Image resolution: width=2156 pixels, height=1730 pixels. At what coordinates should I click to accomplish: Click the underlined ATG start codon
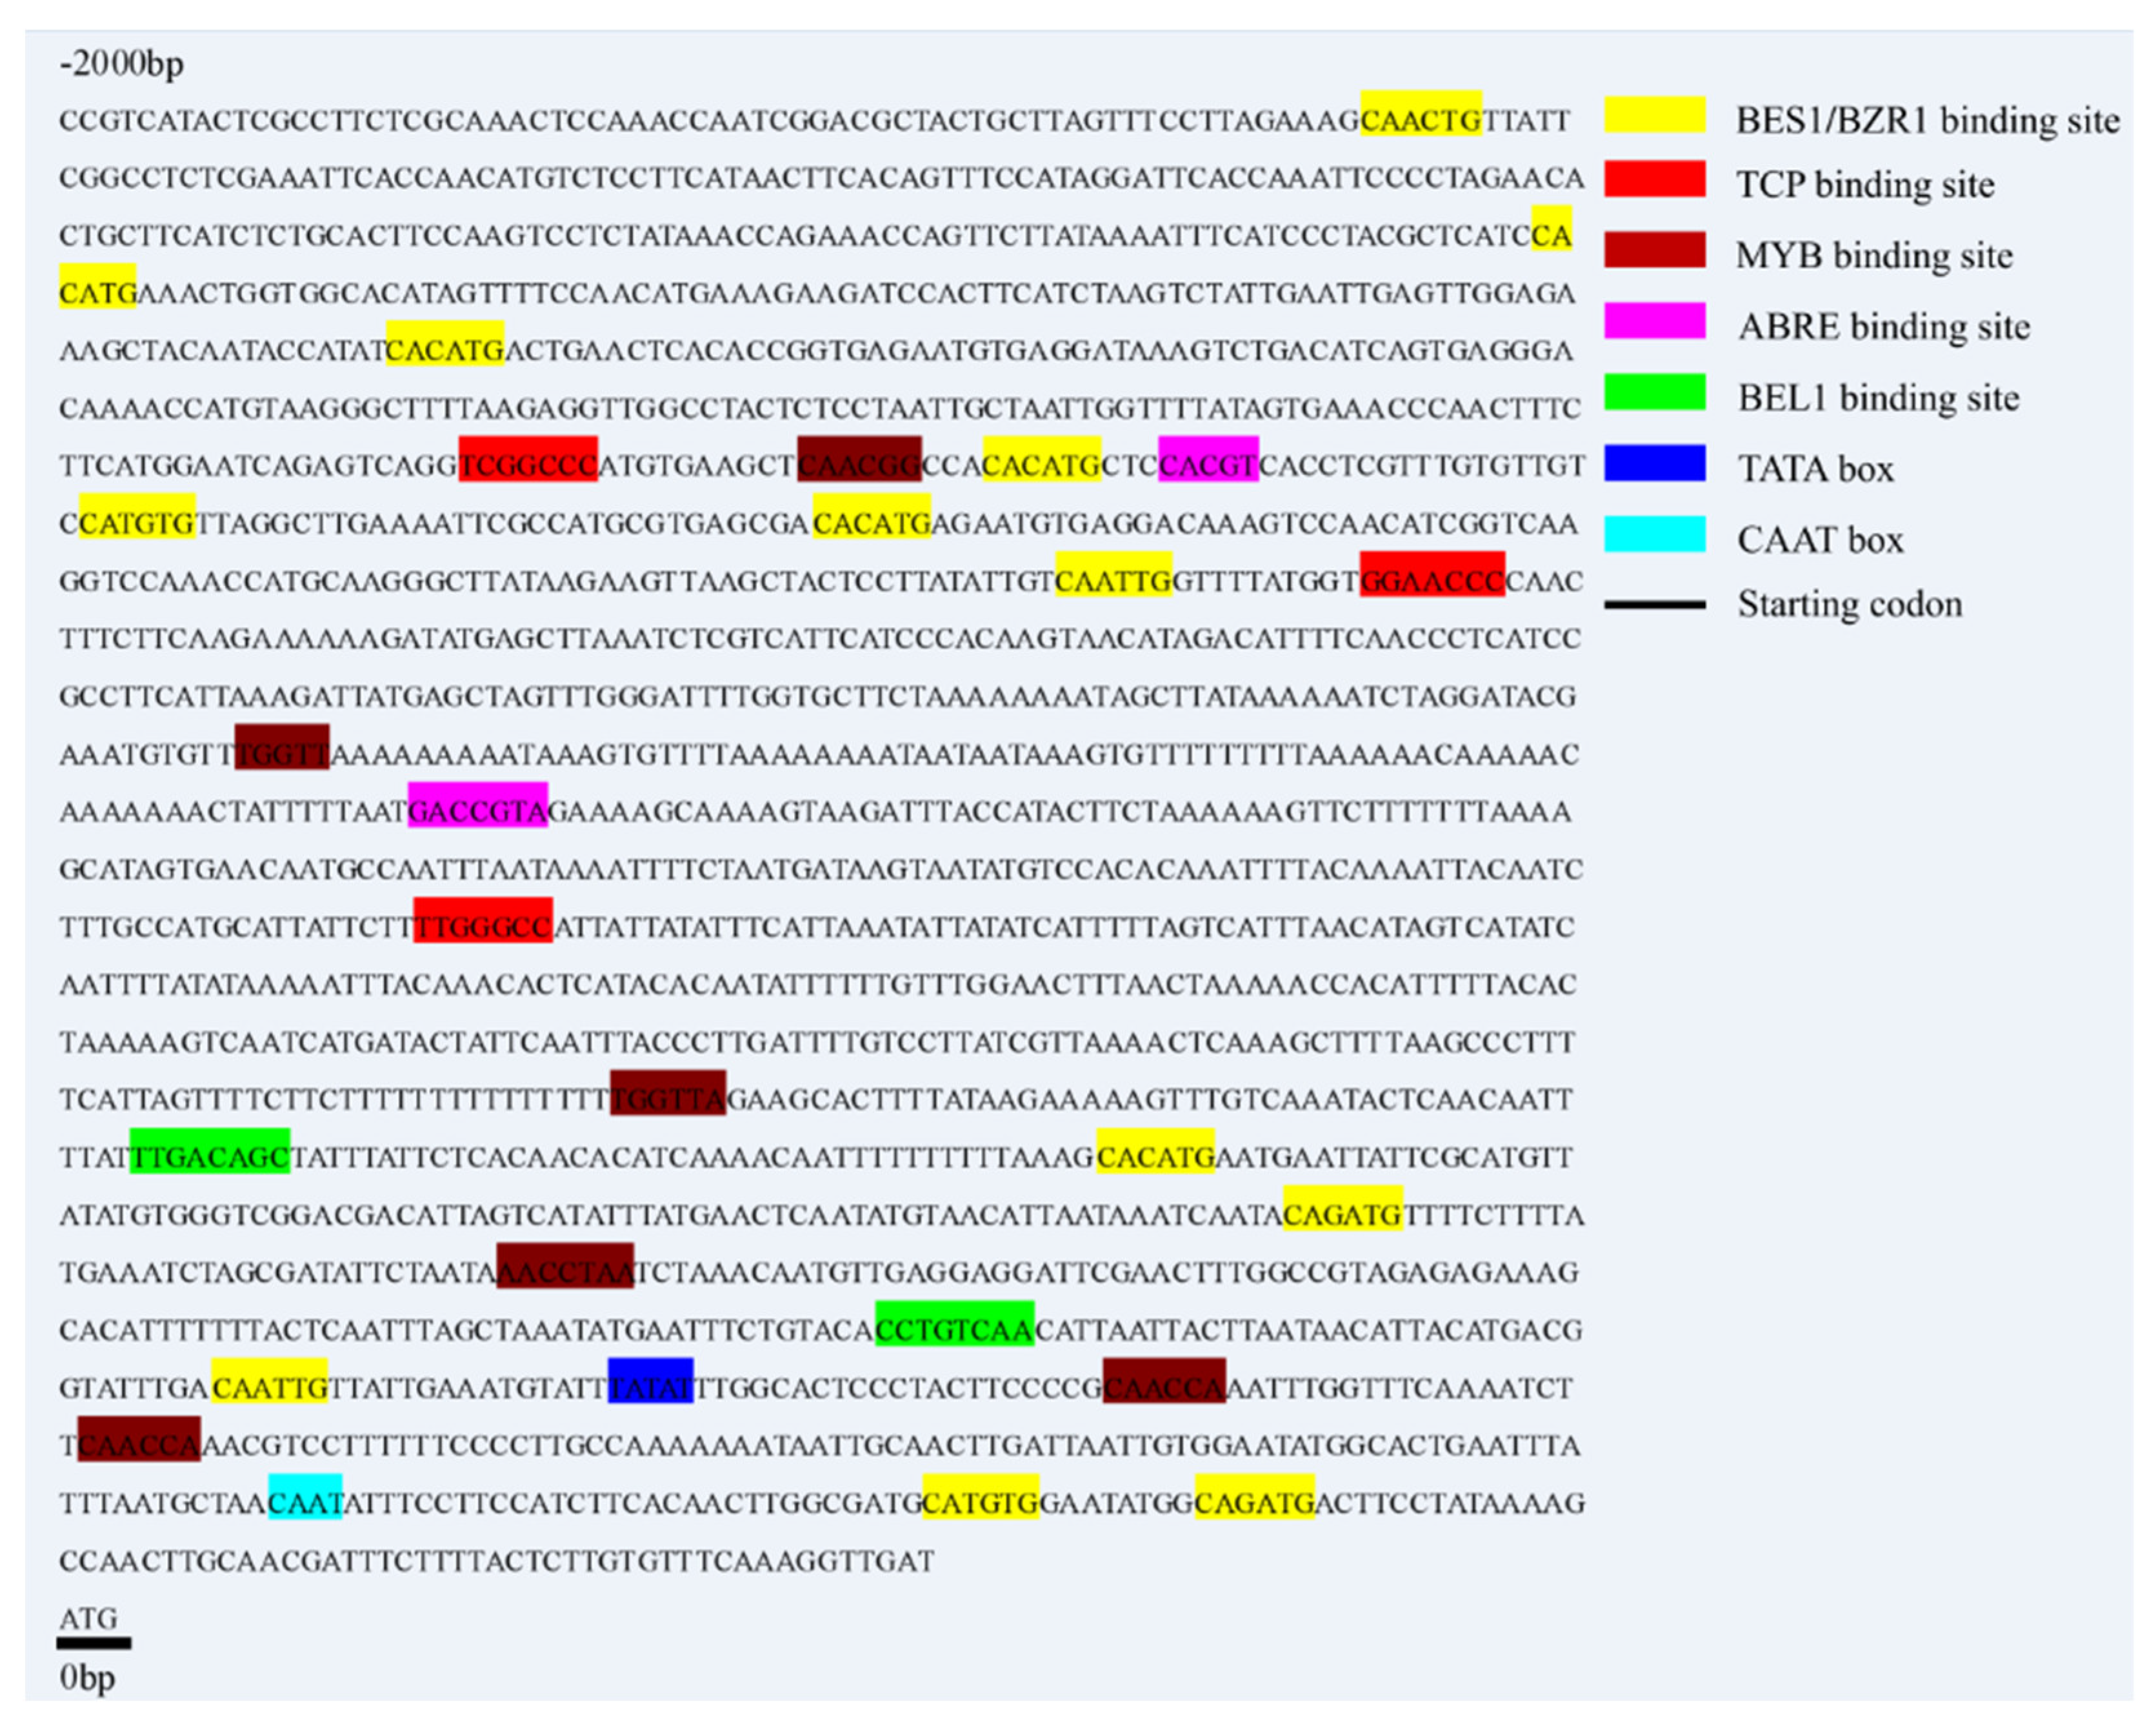[88, 1618]
